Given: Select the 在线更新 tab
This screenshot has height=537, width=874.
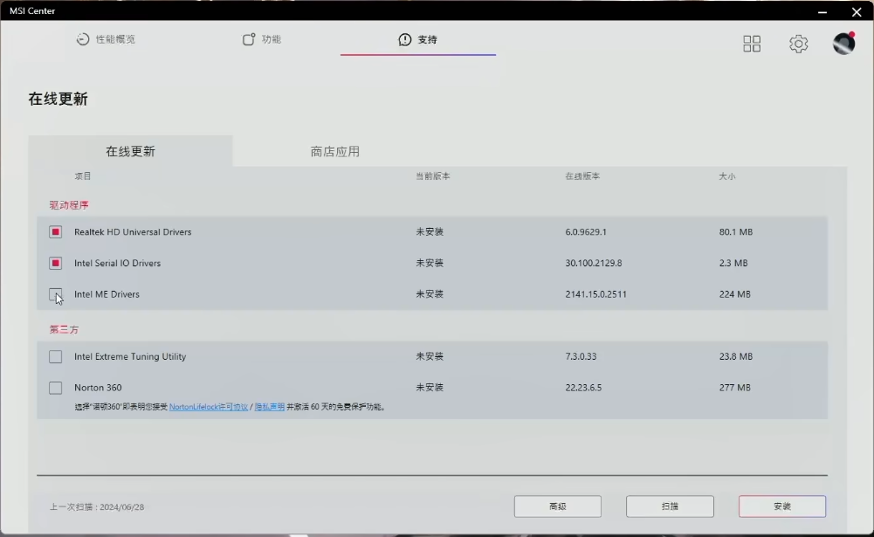Looking at the screenshot, I should point(130,151).
